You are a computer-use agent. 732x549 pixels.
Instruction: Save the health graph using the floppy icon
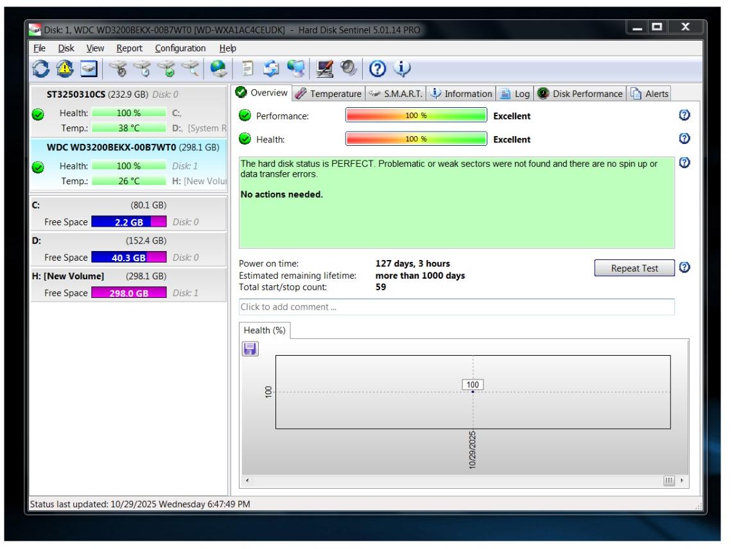[x=248, y=349]
